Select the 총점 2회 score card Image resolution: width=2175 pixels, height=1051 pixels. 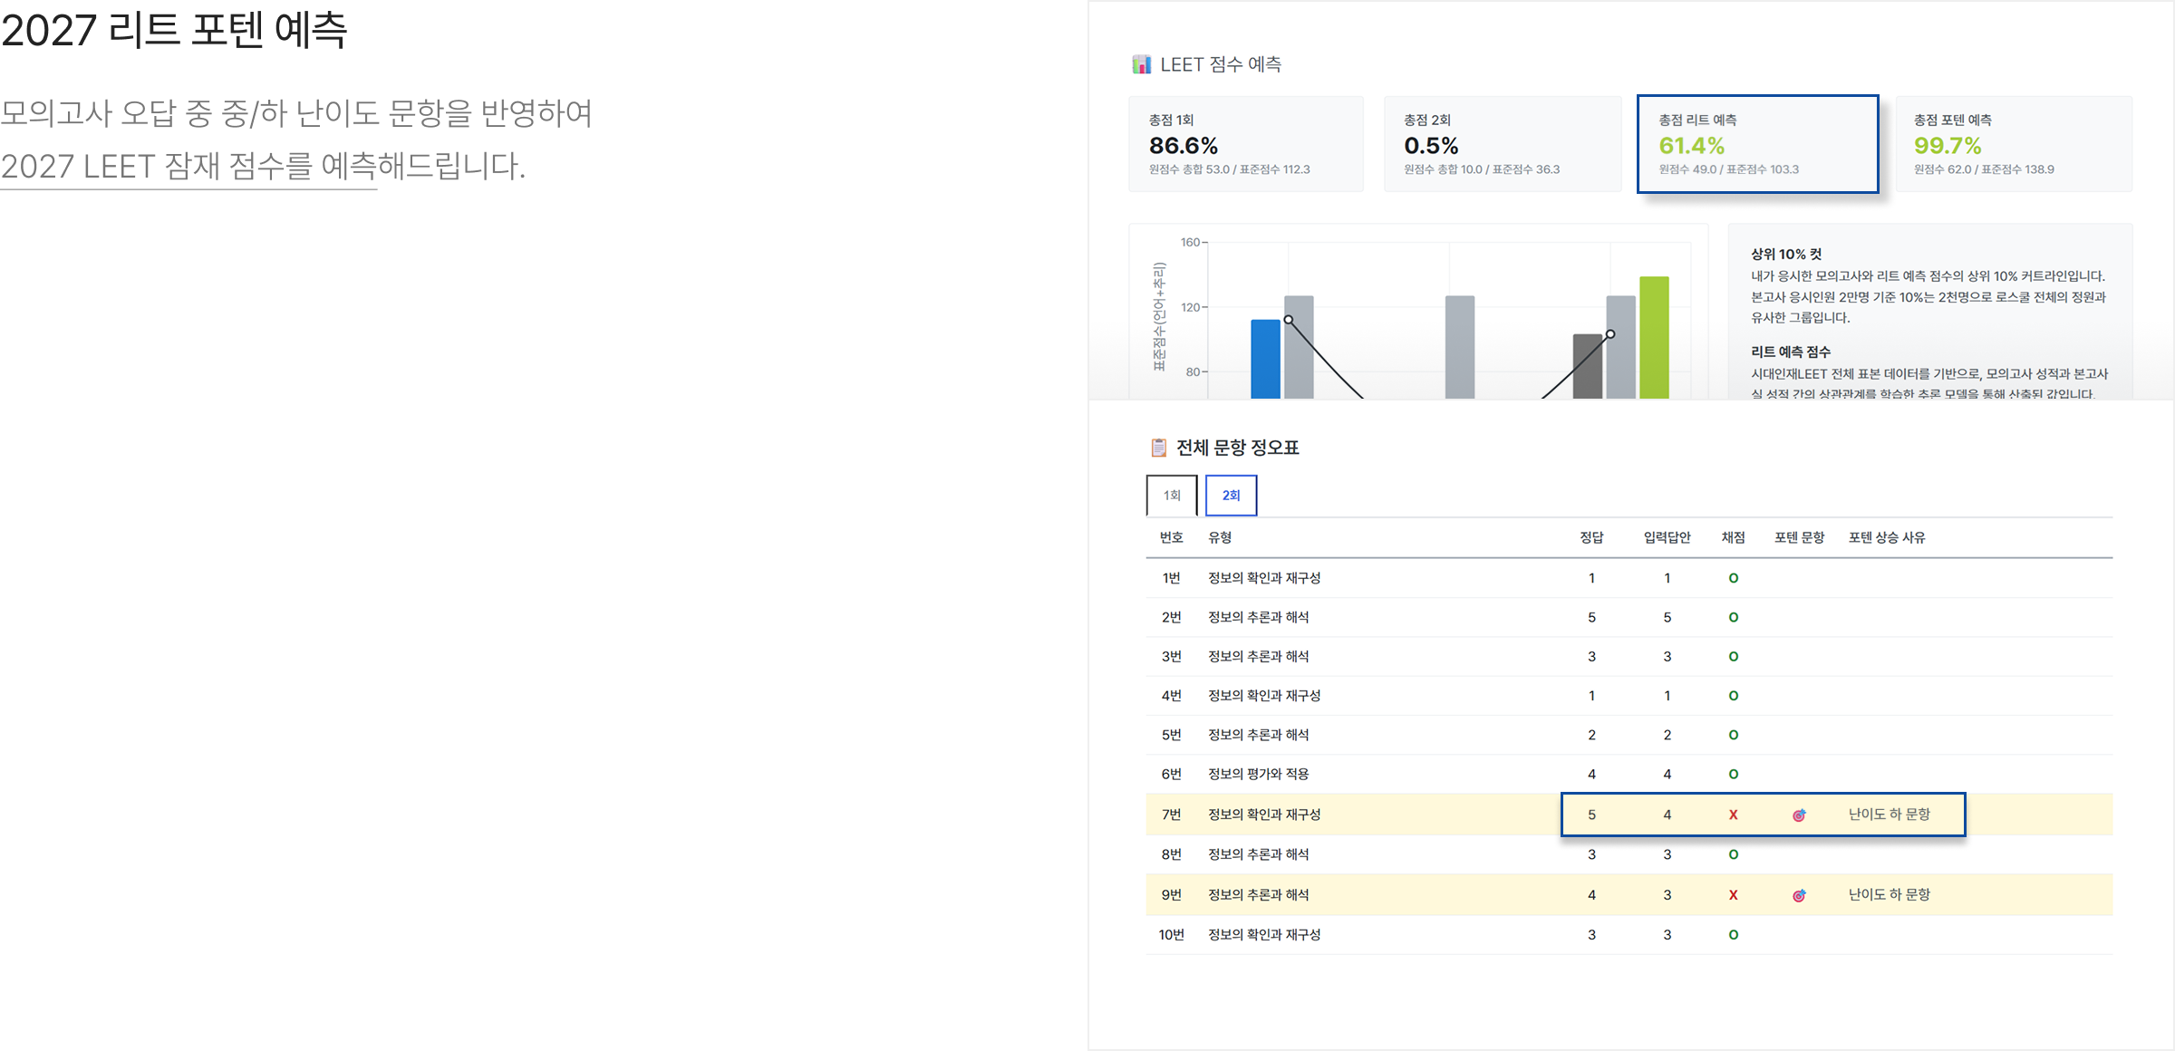point(1502,144)
